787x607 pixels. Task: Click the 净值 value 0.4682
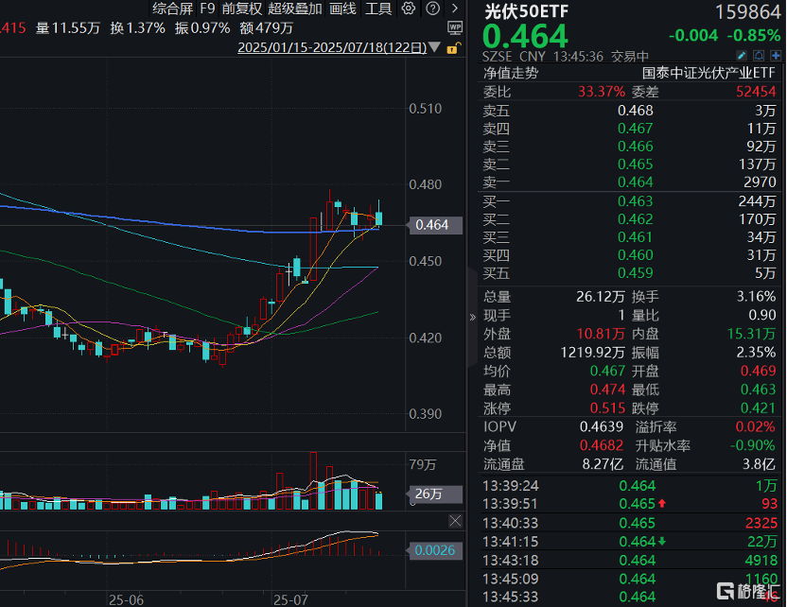602,445
